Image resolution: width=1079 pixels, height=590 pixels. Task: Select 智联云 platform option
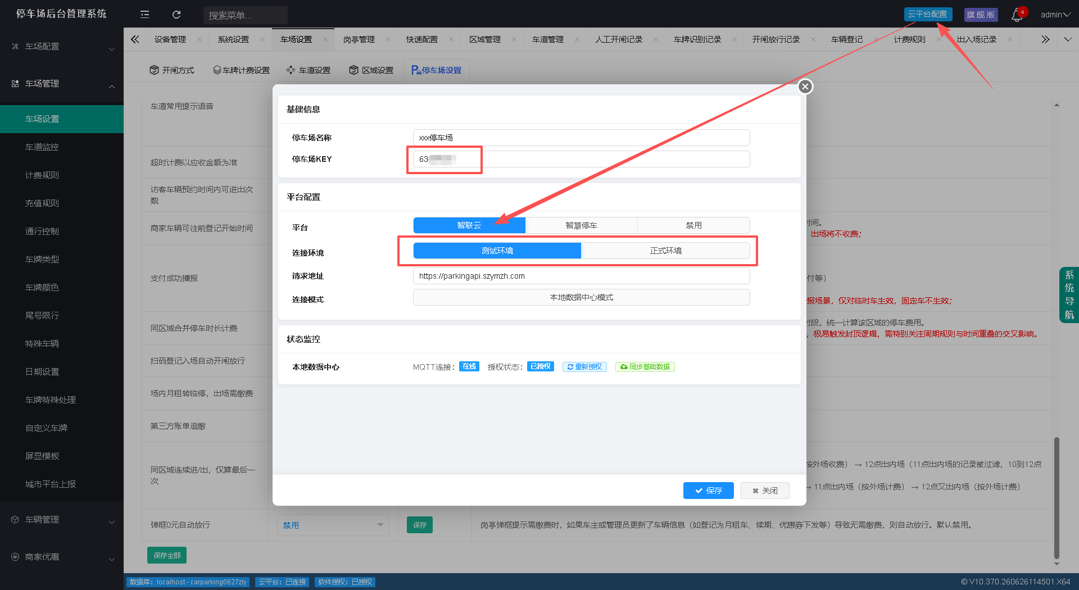pos(469,225)
